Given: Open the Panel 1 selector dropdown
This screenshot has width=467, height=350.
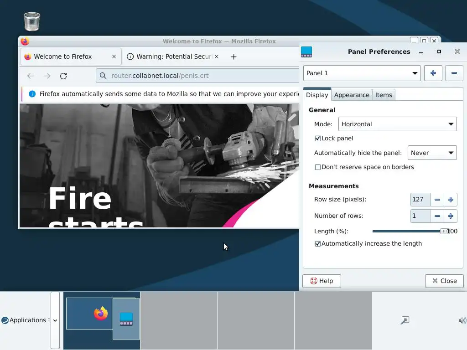Looking at the screenshot, I should (362, 73).
